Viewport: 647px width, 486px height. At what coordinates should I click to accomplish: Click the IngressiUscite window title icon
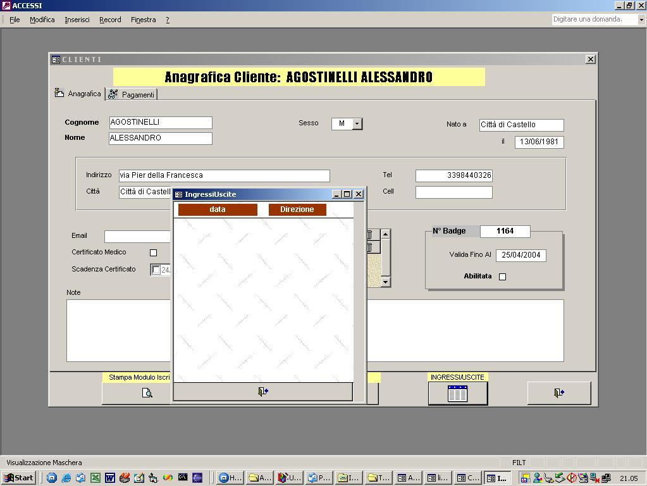(x=178, y=194)
